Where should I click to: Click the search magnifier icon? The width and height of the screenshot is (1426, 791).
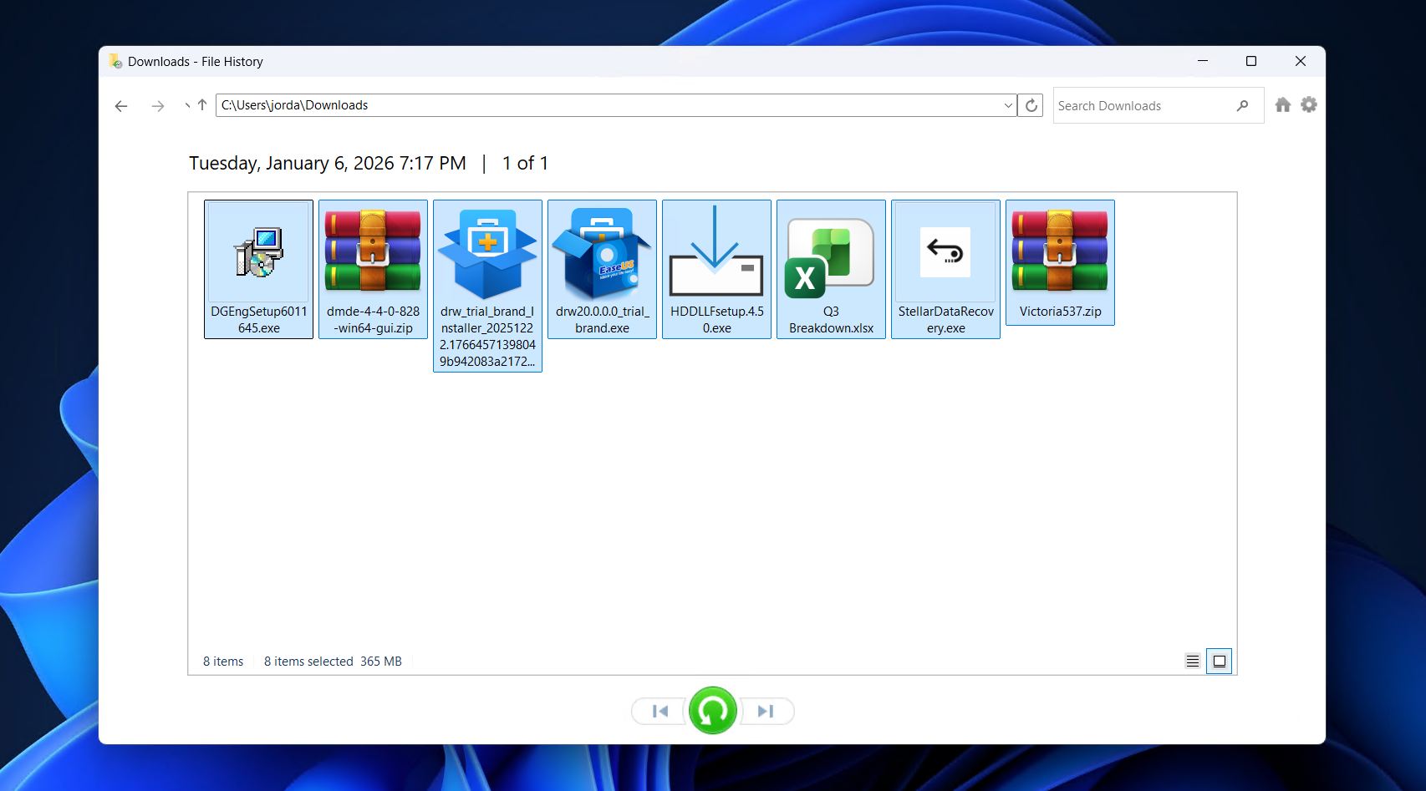coord(1245,105)
